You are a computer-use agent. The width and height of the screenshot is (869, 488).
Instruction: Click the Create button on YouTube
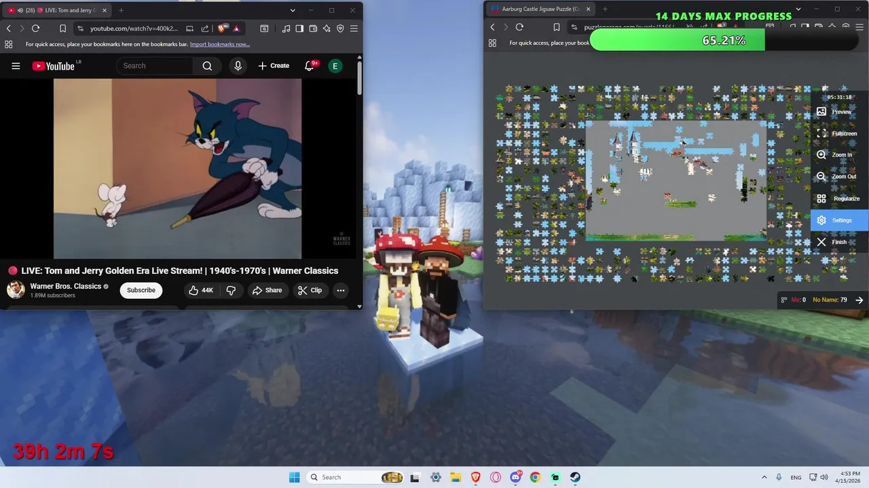[x=274, y=66]
